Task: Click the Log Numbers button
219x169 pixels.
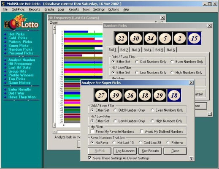Action: 125,151
